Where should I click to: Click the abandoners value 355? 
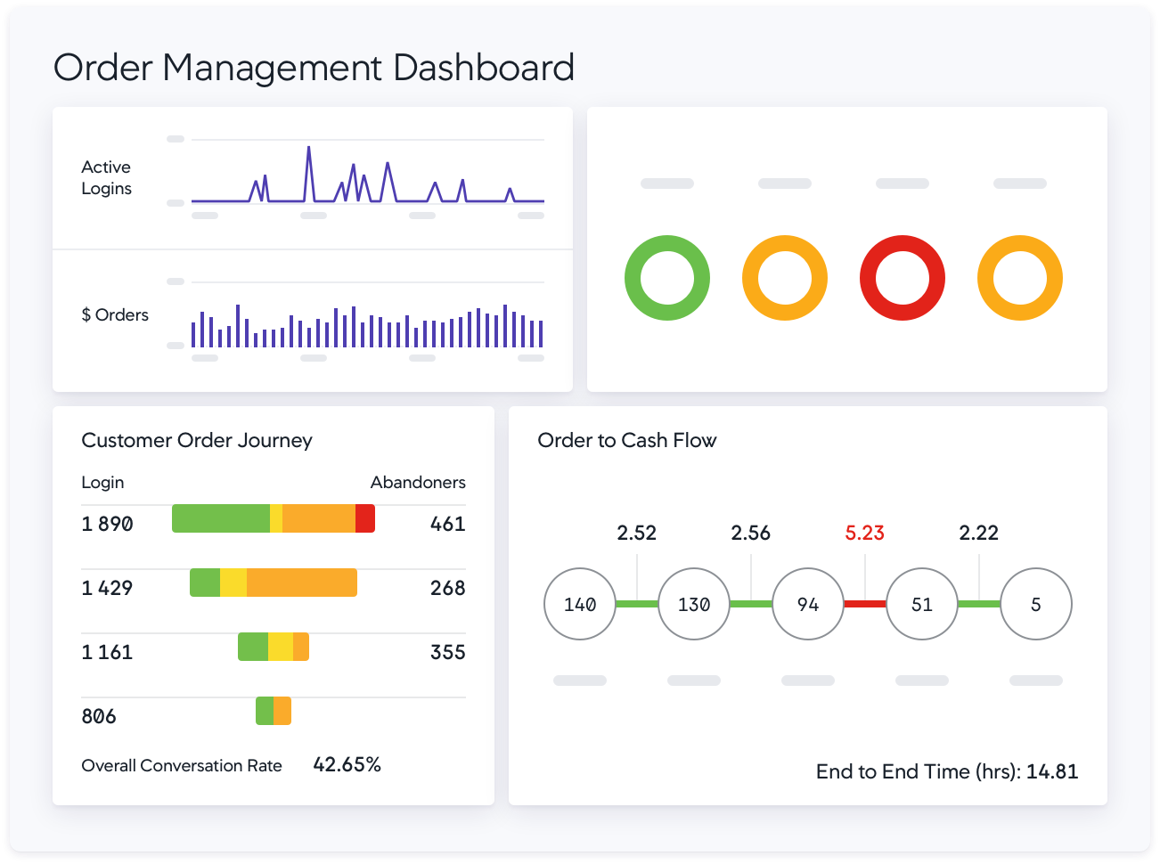coord(448,652)
